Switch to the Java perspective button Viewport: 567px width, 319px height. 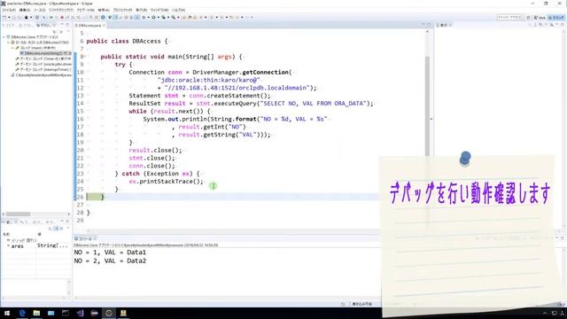pos(540,18)
